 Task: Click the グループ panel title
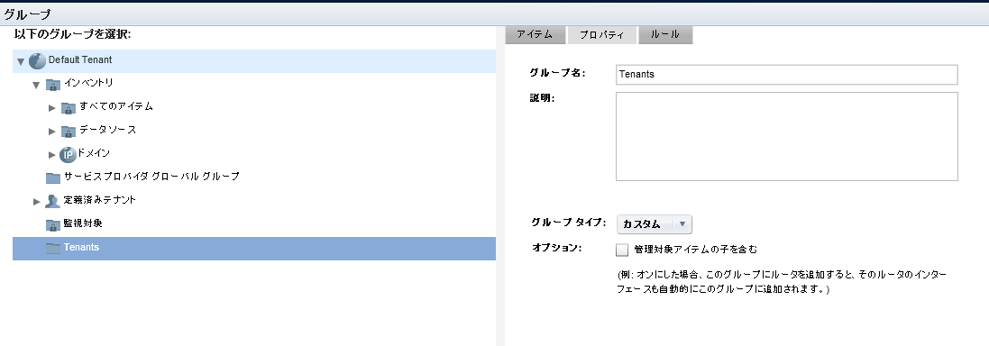[x=27, y=14]
